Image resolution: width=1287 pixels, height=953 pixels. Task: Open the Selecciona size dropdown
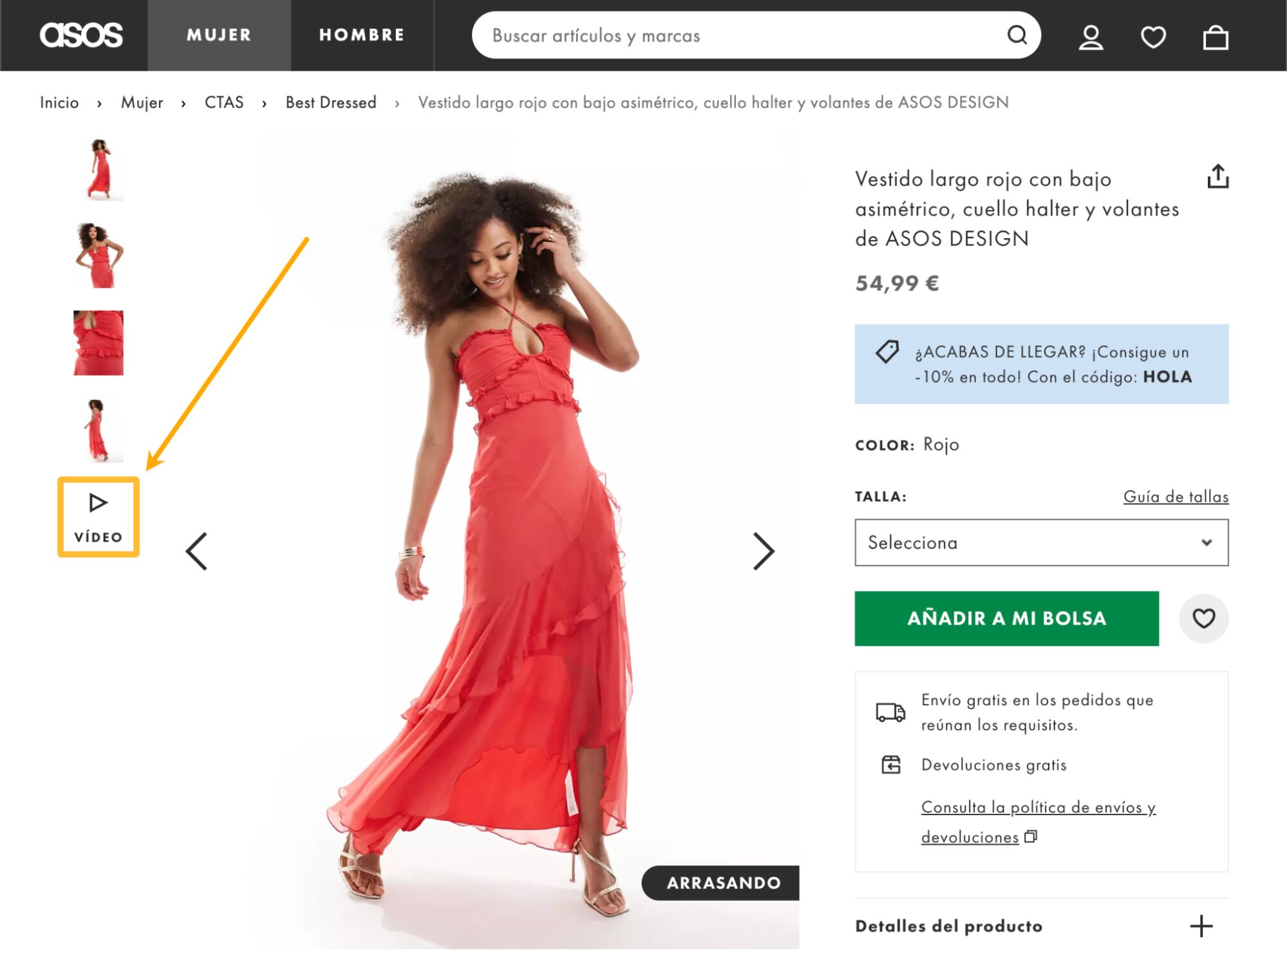pyautogui.click(x=1040, y=542)
